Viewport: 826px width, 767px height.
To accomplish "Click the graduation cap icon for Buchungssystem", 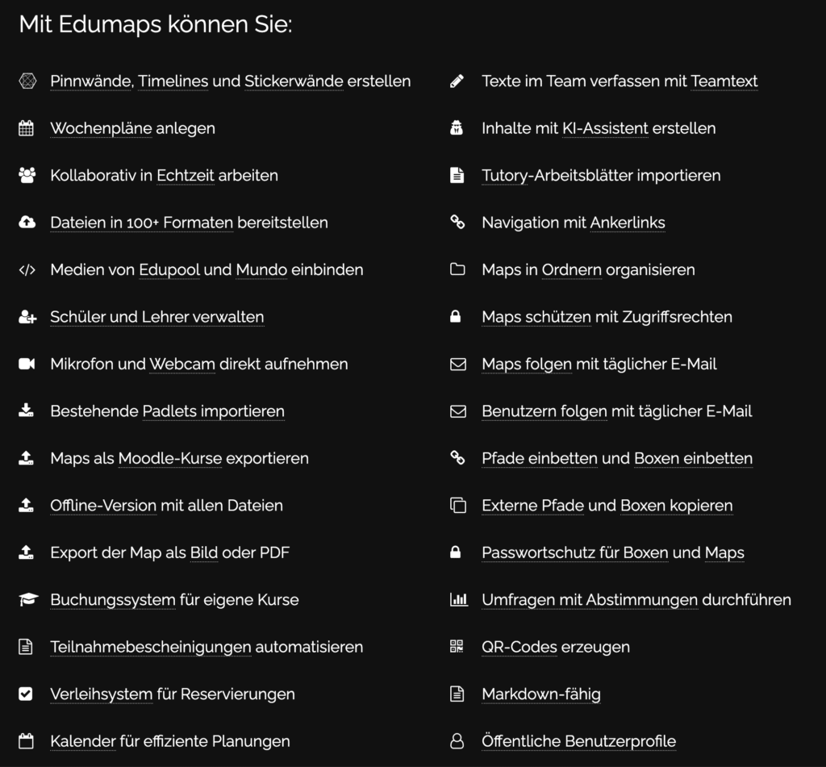I will 28,599.
